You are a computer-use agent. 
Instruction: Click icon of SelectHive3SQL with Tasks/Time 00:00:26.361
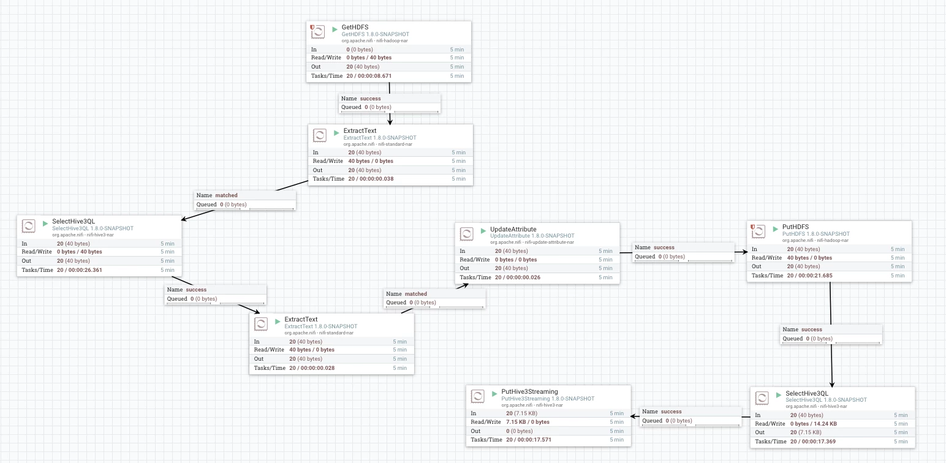(x=28, y=225)
